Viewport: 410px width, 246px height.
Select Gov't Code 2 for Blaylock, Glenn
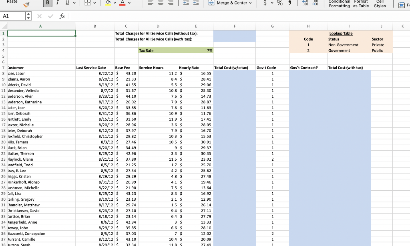(x=272, y=159)
